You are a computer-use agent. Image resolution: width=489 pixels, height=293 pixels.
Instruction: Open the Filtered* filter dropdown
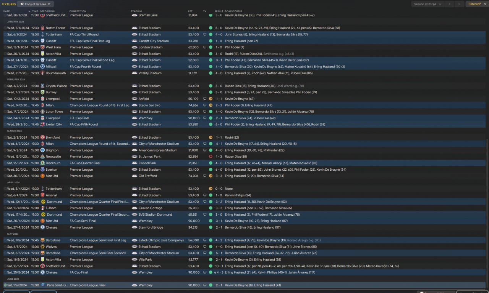pos(477,4)
